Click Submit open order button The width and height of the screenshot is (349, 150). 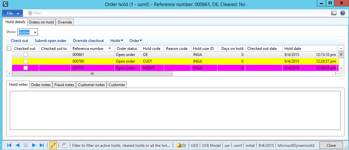51,41
